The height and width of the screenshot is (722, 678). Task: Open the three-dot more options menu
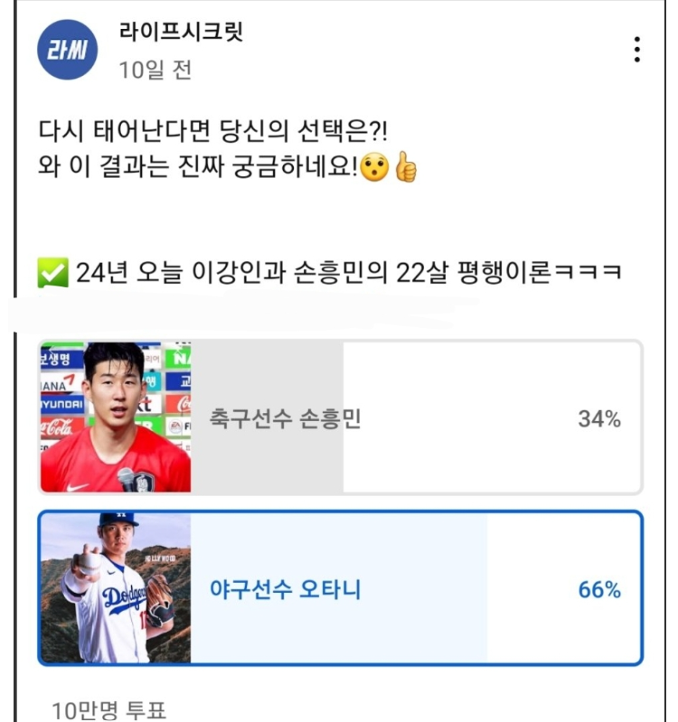point(637,50)
